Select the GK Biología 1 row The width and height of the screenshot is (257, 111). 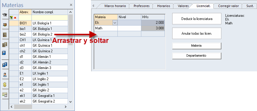pos(38,29)
